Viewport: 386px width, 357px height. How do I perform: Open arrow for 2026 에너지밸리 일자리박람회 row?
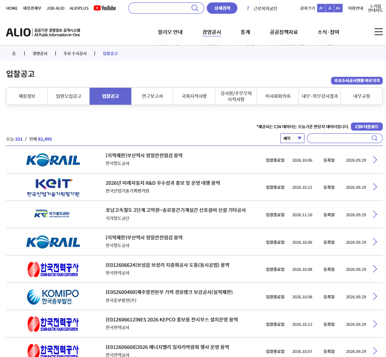375,351
